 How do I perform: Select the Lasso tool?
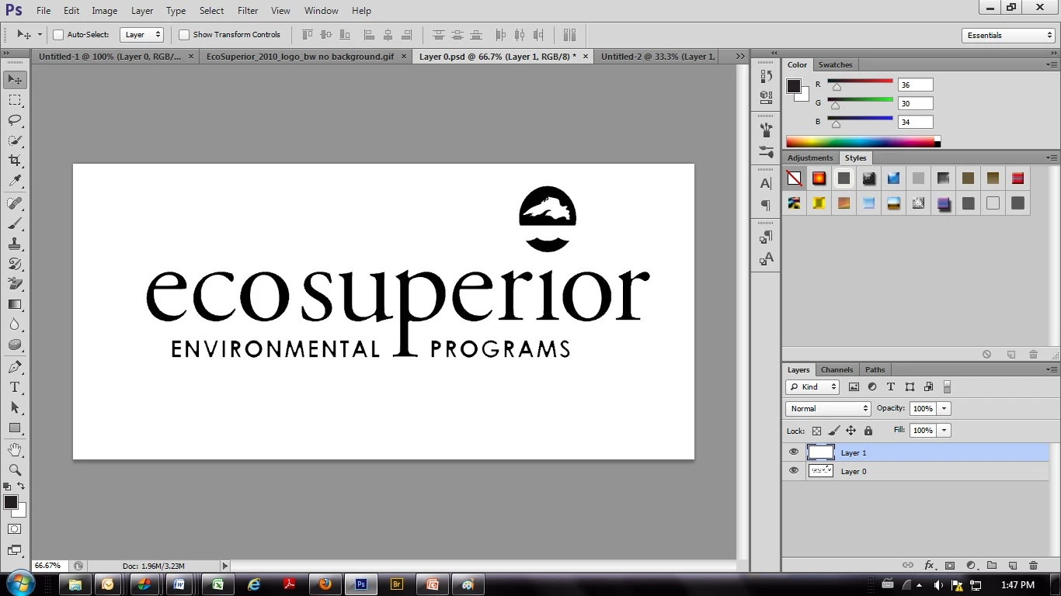[15, 120]
